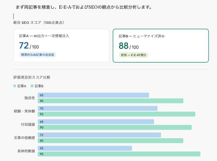Click the 評価項目別スコア比較 heading
The image size is (217, 161).
(32, 77)
